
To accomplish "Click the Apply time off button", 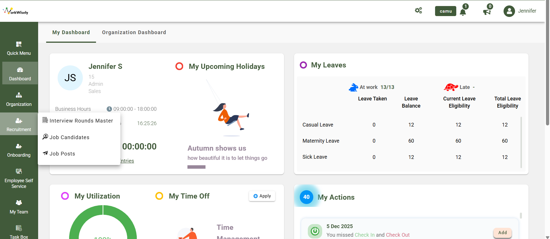I will coord(262,196).
